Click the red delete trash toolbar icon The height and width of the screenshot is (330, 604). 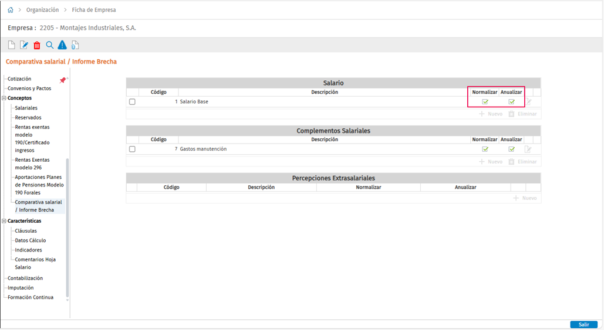(37, 45)
